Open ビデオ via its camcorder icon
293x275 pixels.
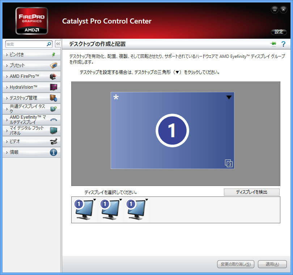tap(54, 141)
